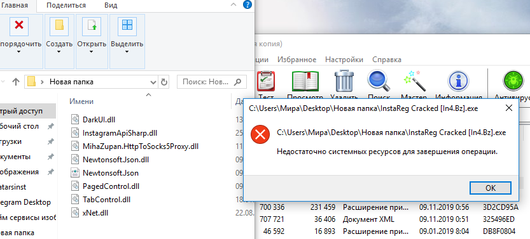Select the TabControl.dll file

tap(106, 199)
